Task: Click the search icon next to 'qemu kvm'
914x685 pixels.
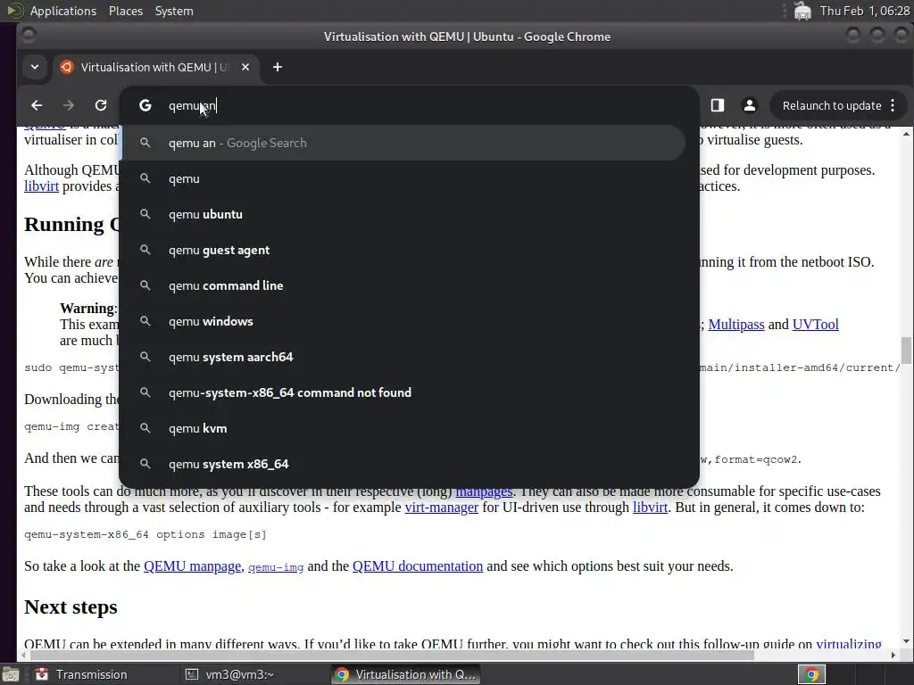Action: point(145,428)
